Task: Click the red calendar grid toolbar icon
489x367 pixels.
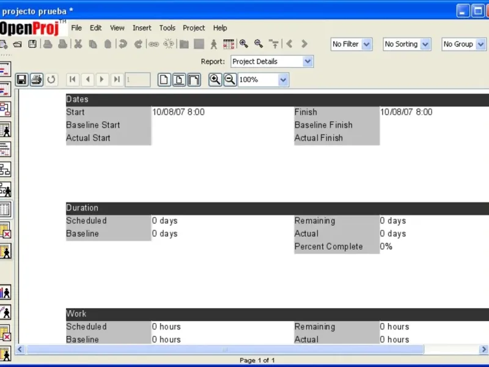Action: [x=229, y=44]
